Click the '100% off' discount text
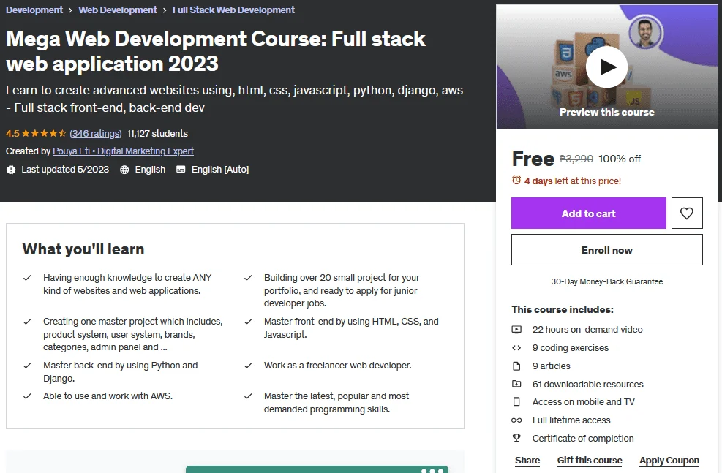This screenshot has width=722, height=473. 620,159
